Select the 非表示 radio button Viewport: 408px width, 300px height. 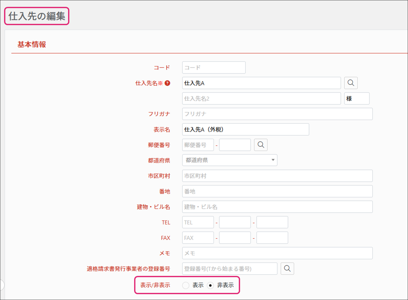210,285
